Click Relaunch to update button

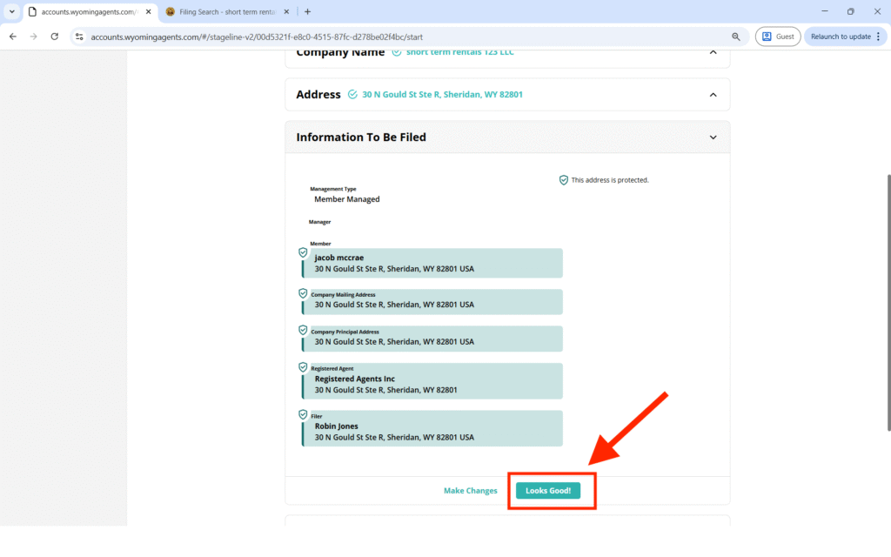point(841,37)
